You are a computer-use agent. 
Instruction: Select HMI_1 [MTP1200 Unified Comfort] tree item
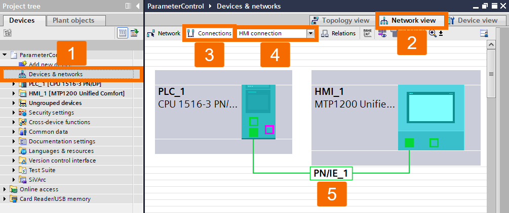point(76,93)
